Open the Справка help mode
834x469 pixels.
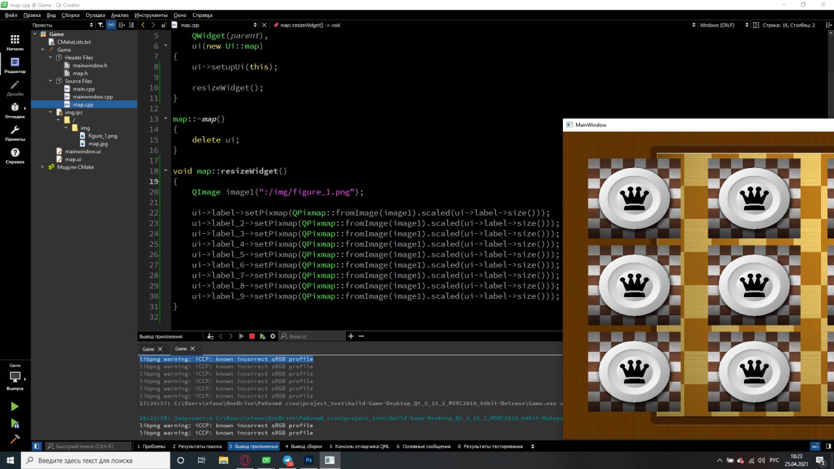[x=14, y=156]
